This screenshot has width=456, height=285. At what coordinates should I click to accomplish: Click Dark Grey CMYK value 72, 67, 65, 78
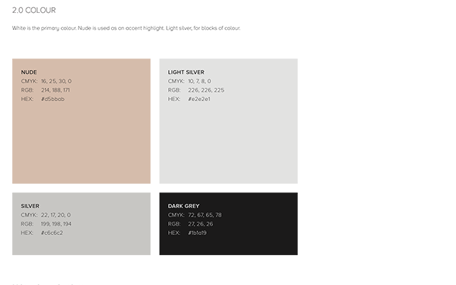click(x=204, y=215)
